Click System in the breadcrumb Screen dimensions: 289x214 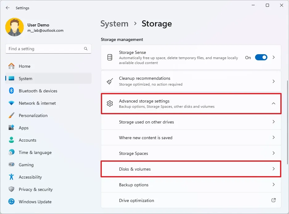tap(114, 24)
